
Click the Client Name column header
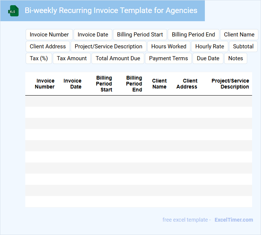point(159,84)
